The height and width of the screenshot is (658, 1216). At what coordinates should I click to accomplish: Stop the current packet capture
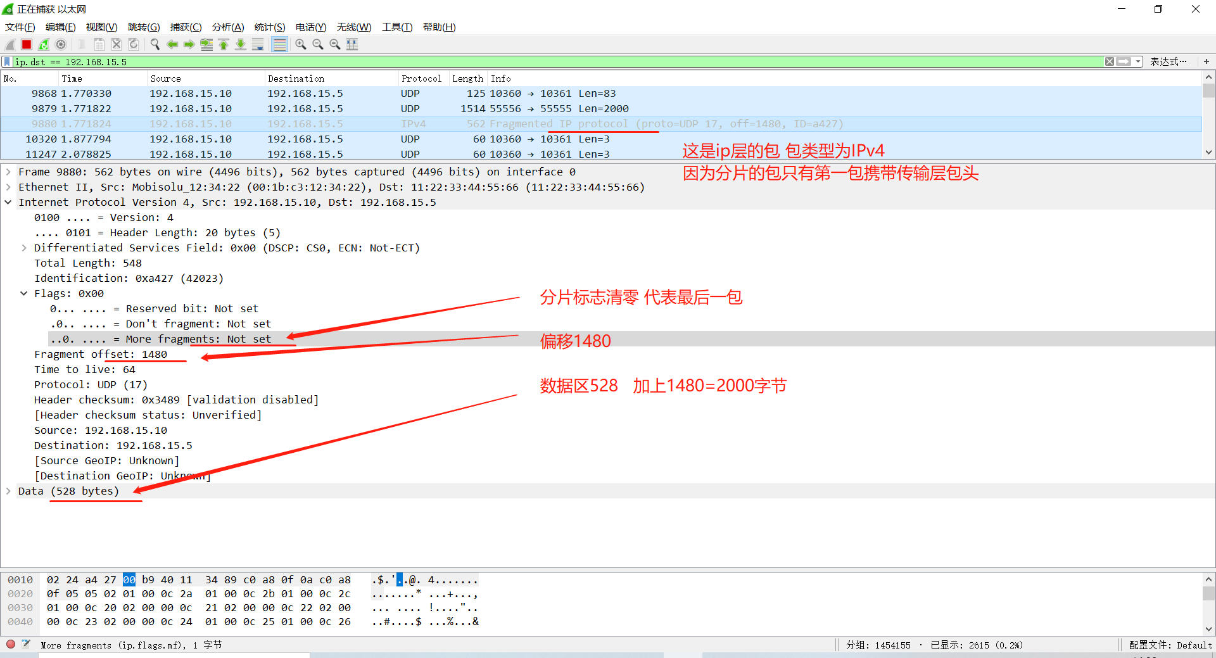tap(27, 44)
